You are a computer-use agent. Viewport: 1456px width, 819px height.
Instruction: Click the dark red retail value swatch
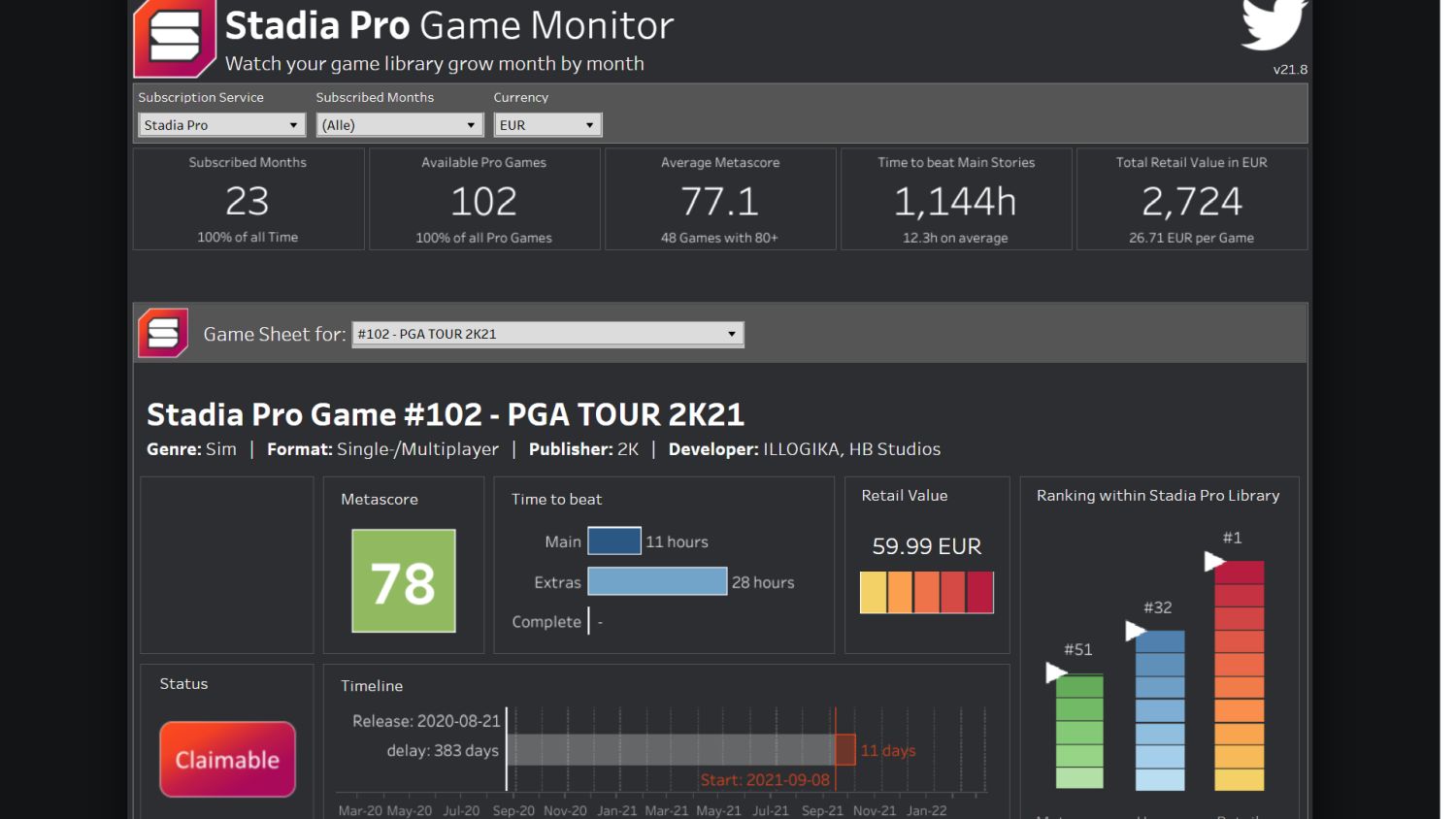979,592
